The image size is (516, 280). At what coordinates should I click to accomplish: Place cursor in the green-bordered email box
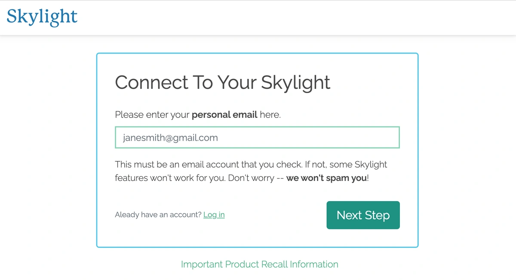[x=257, y=138]
